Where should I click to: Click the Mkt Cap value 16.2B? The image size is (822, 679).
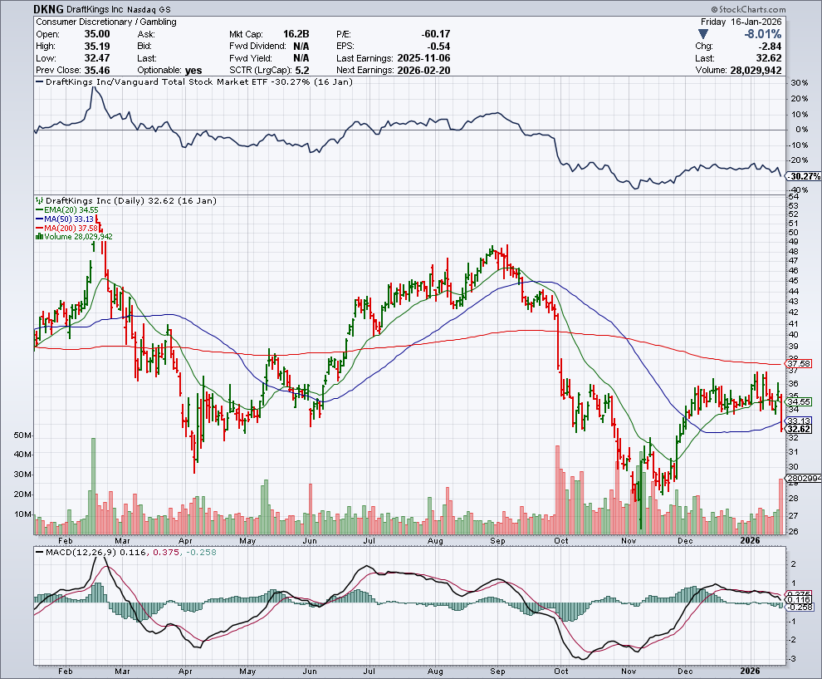[296, 34]
